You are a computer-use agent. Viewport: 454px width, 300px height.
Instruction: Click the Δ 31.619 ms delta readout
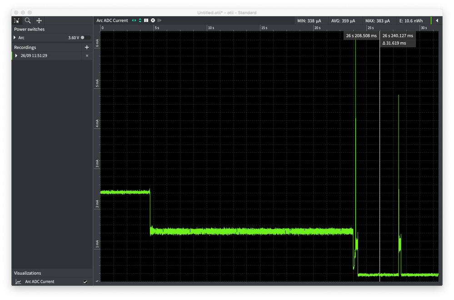[394, 43]
